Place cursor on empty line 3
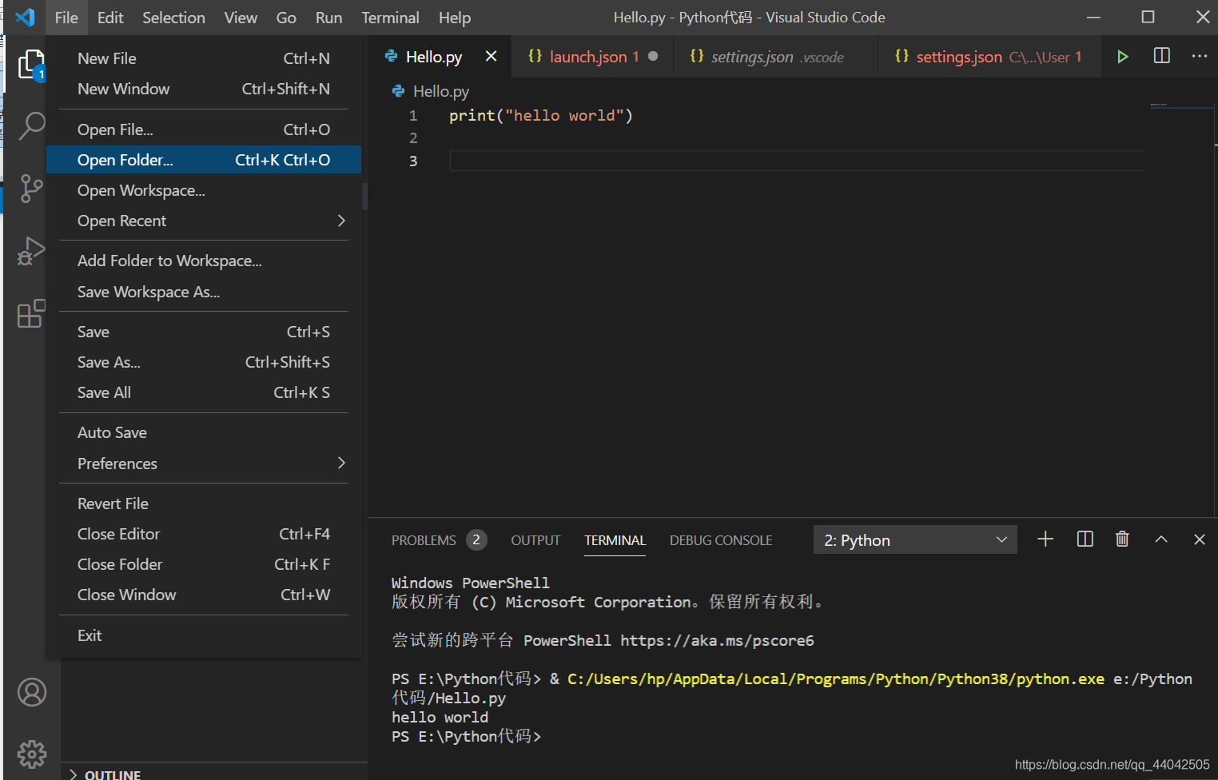 click(x=796, y=161)
